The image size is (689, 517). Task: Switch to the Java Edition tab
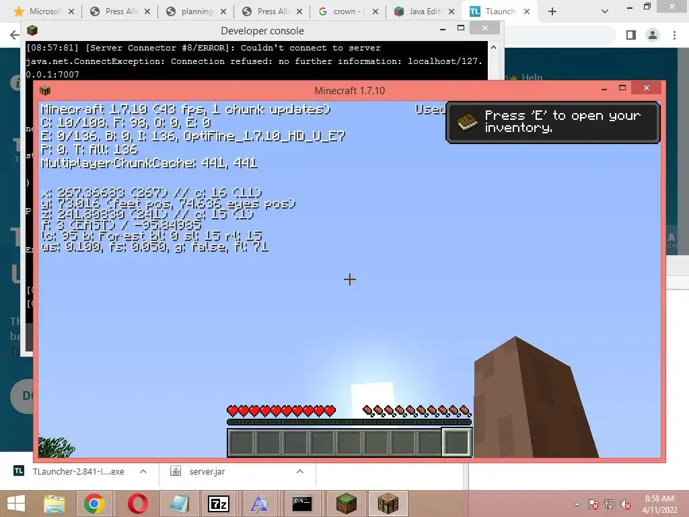point(424,11)
